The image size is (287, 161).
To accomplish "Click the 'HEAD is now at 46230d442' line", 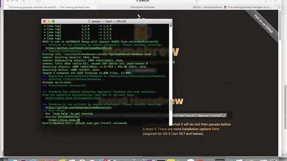I will [100, 42].
